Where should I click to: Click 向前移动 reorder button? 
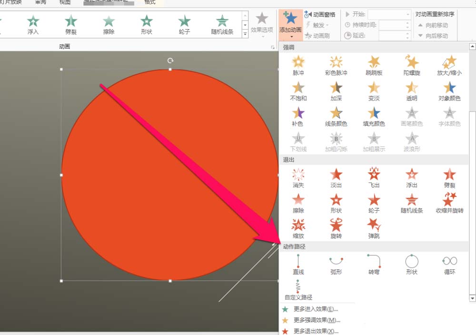433,25
